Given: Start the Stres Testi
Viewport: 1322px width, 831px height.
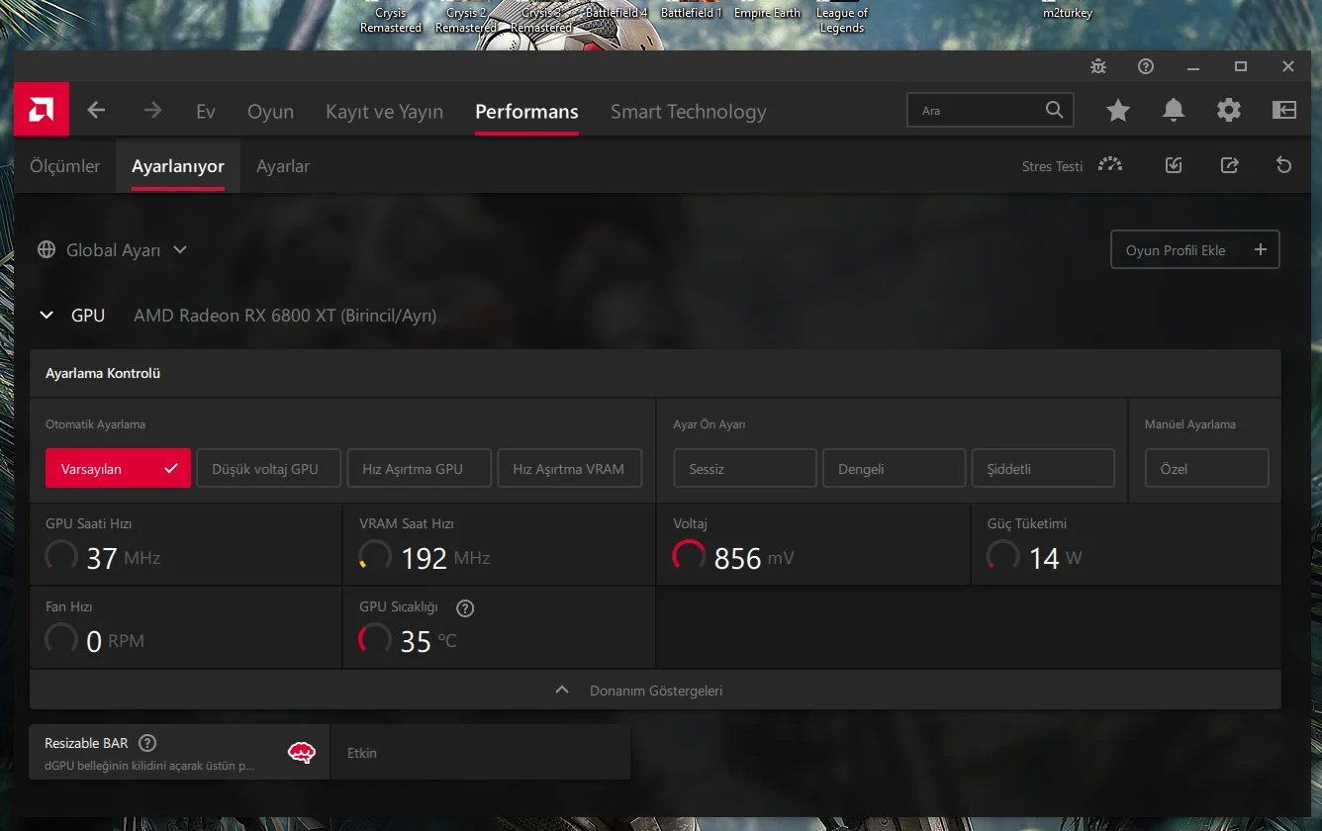Looking at the screenshot, I should pyautogui.click(x=1052, y=166).
